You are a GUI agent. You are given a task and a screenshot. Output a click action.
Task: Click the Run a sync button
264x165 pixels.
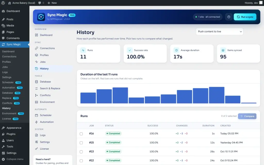(x=245, y=17)
